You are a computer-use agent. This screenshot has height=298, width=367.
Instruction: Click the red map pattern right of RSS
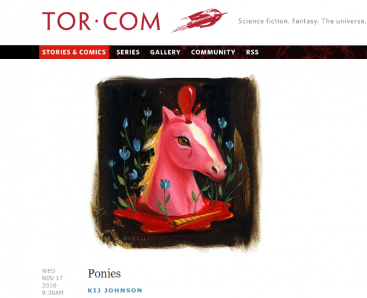click(314, 52)
